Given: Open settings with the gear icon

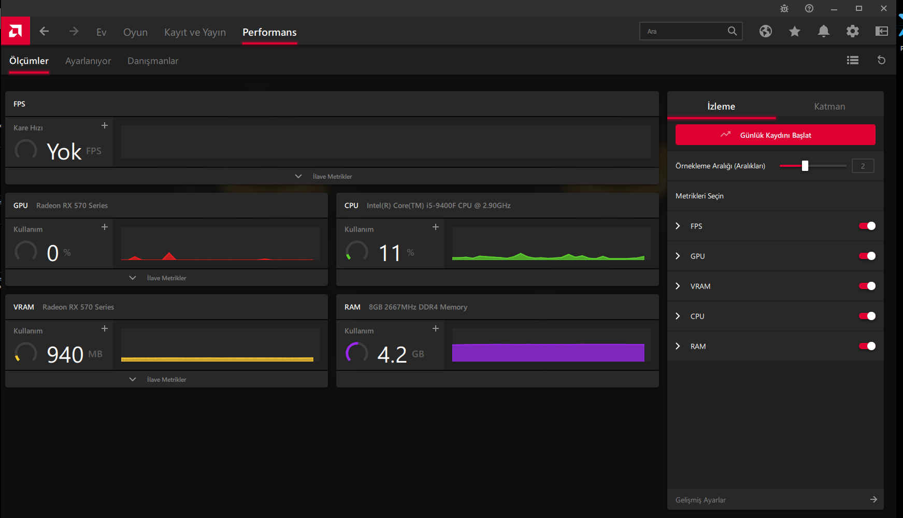Looking at the screenshot, I should coord(852,32).
